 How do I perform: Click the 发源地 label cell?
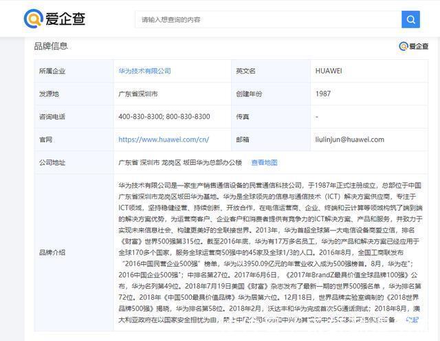pos(74,93)
